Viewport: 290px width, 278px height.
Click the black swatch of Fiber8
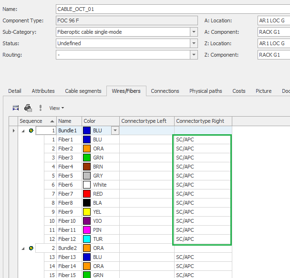[x=87, y=203]
